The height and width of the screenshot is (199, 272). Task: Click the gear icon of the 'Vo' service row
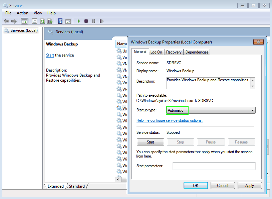[x=119, y=83]
